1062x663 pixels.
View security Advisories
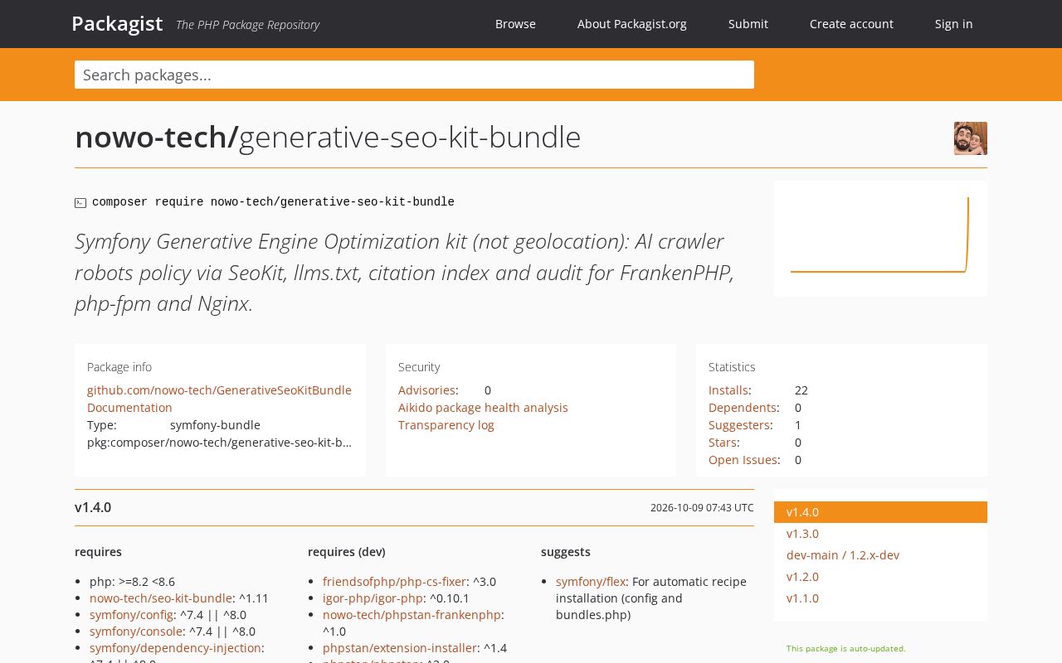[426, 390]
